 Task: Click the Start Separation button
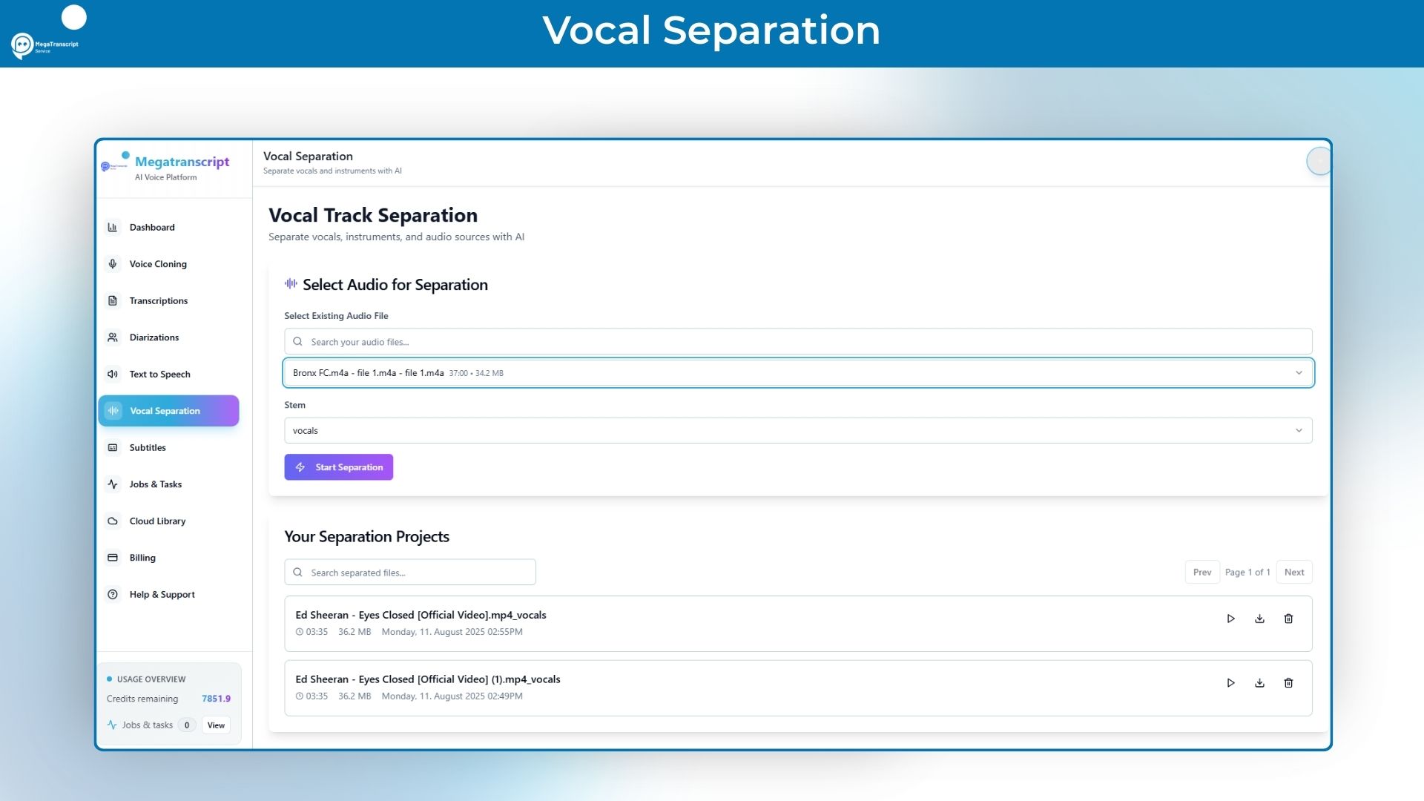pyautogui.click(x=338, y=467)
